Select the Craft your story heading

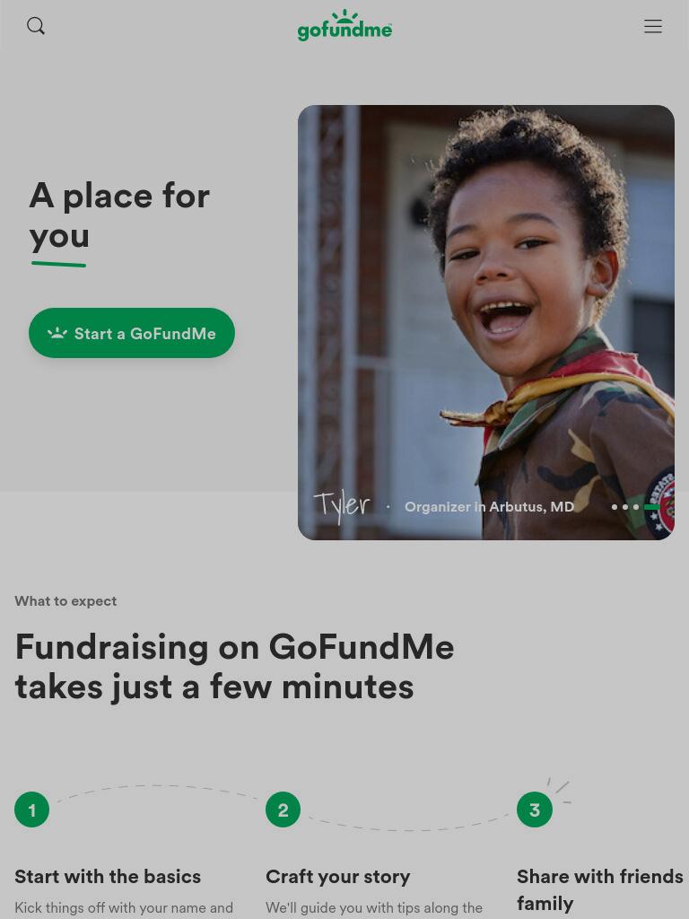coord(338,876)
